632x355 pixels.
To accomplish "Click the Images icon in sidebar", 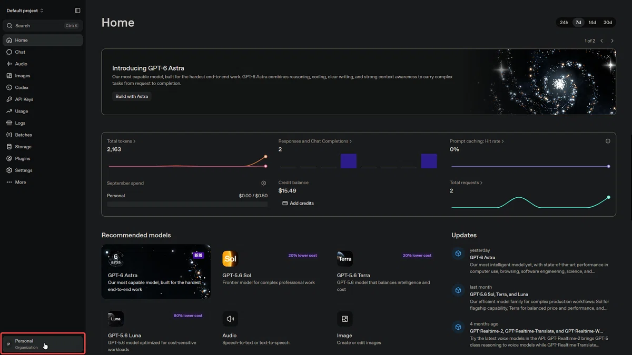I will click(9, 76).
